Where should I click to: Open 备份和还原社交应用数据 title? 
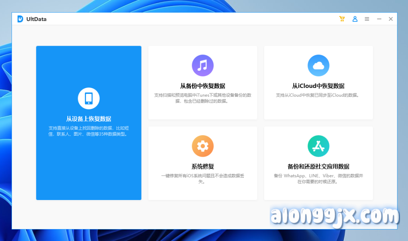tap(318, 167)
